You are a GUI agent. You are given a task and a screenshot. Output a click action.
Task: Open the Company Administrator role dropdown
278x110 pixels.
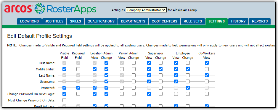click(146, 10)
